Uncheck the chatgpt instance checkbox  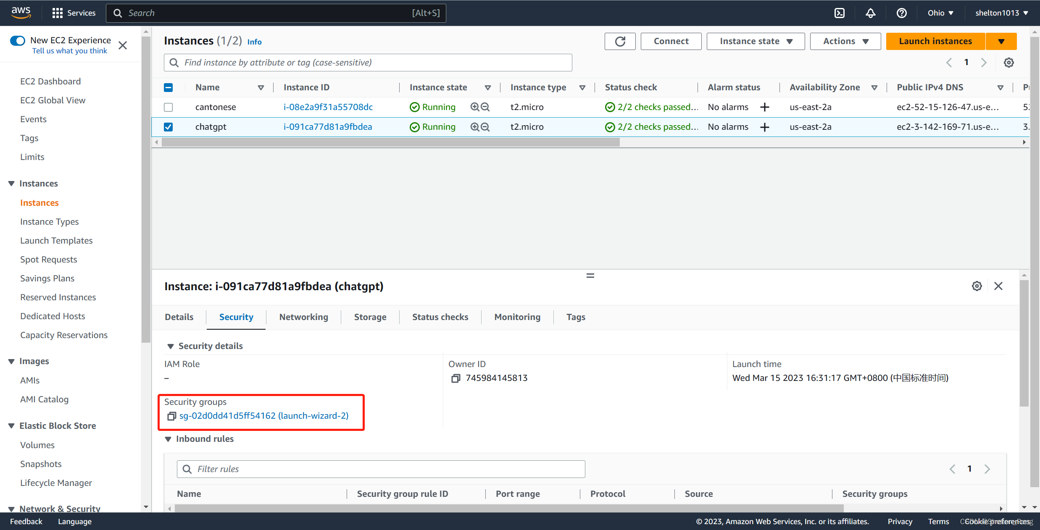coord(169,127)
